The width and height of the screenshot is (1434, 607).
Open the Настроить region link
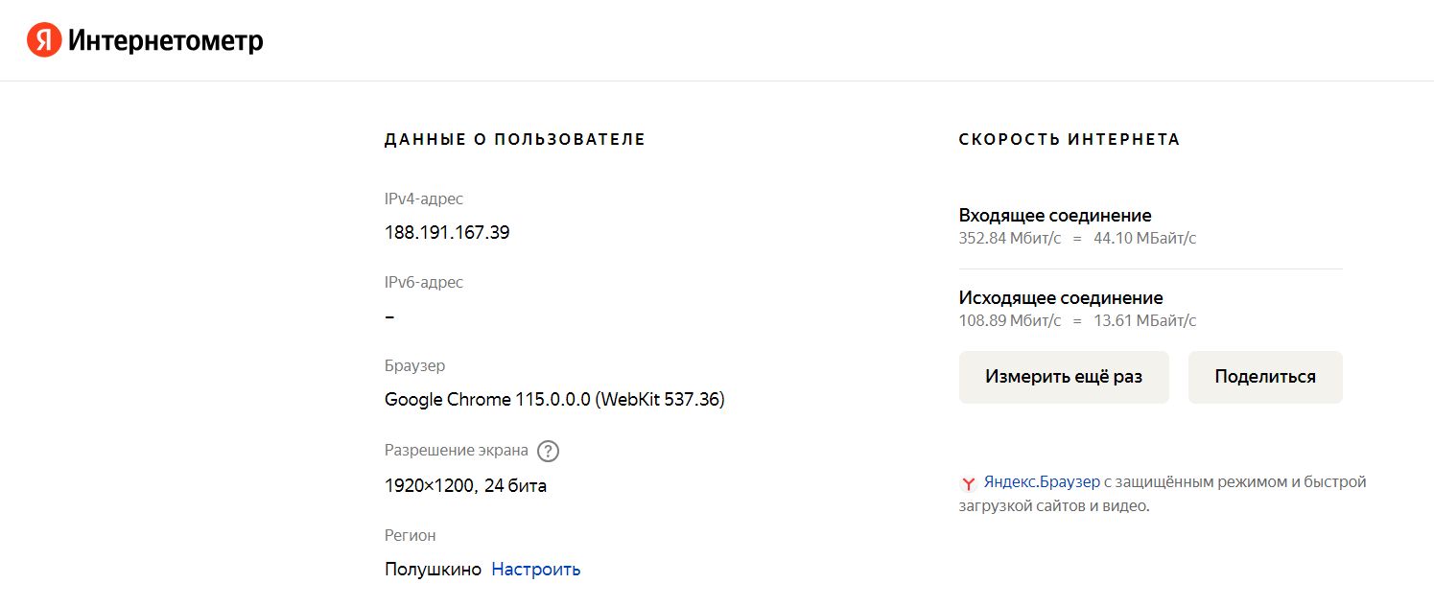[x=536, y=570]
